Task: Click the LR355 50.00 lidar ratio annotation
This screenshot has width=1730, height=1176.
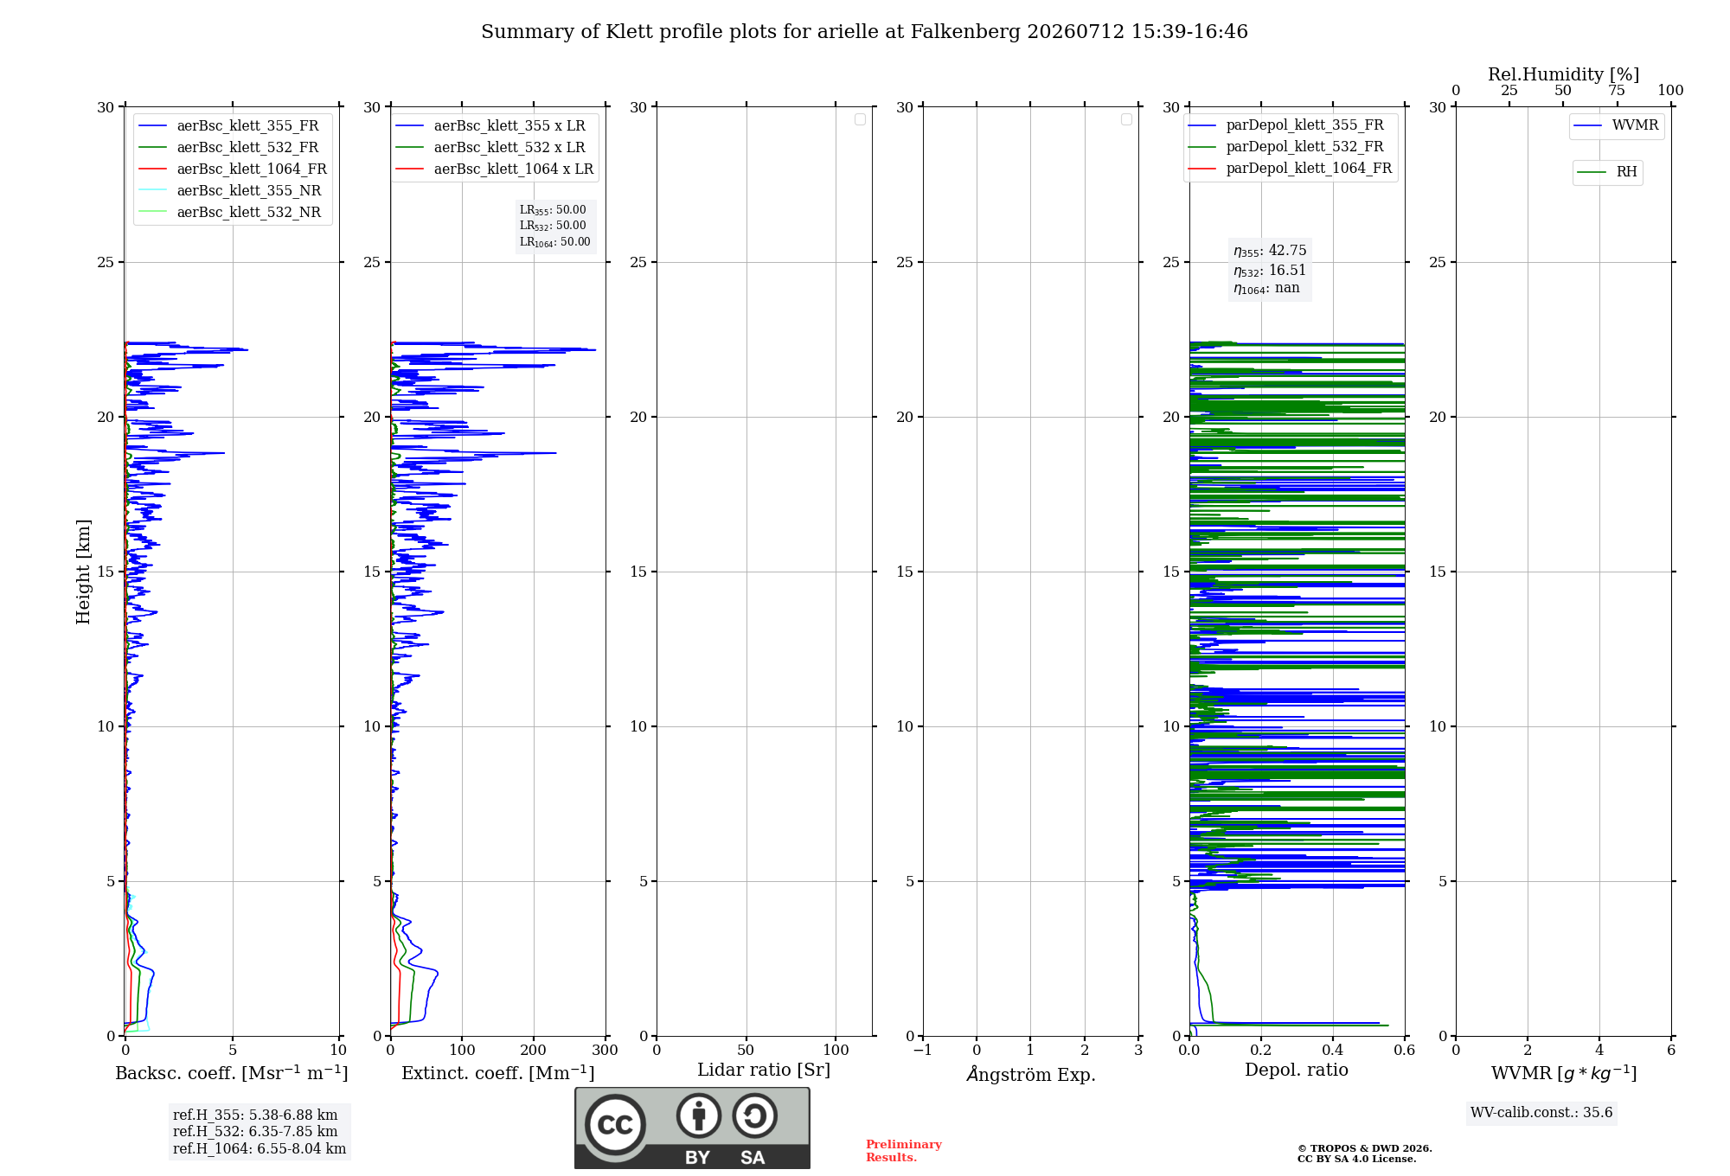Action: click(x=553, y=210)
